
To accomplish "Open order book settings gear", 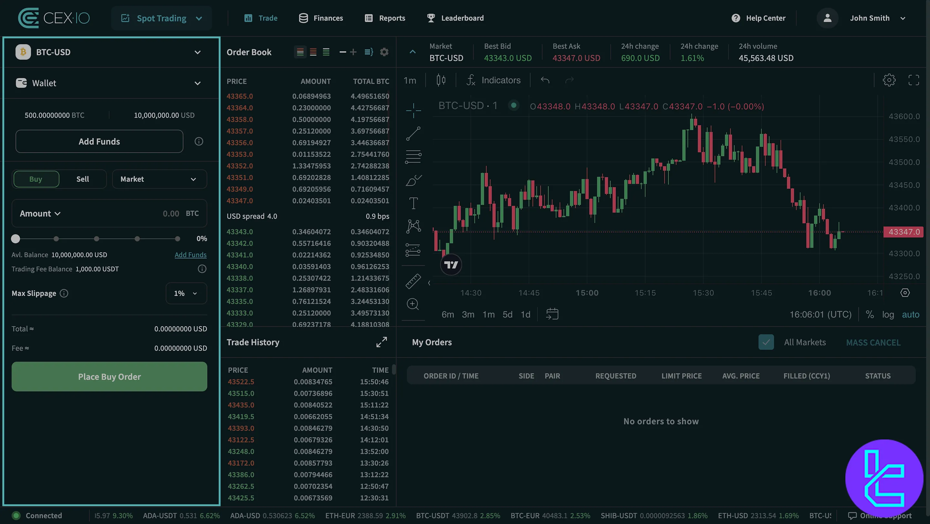I will (x=384, y=52).
